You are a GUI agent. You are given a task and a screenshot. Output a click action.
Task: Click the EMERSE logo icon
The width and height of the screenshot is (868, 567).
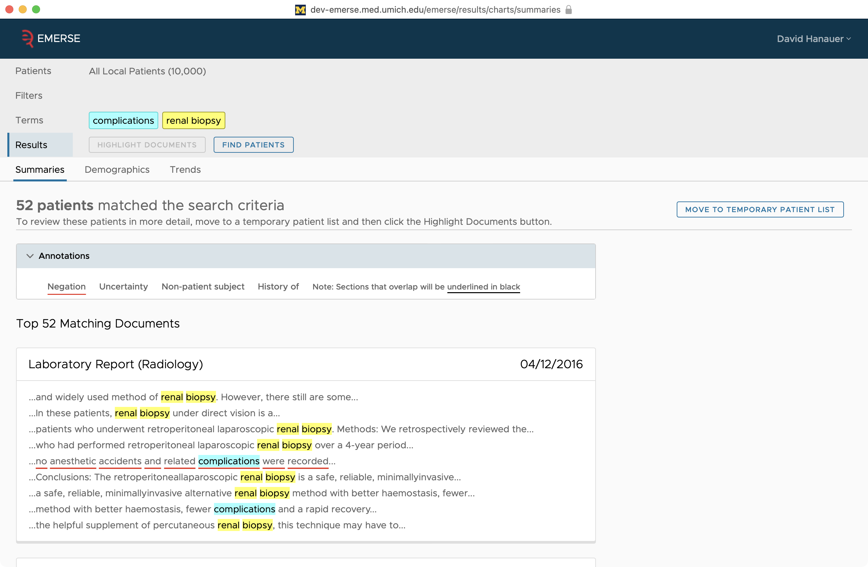click(27, 38)
